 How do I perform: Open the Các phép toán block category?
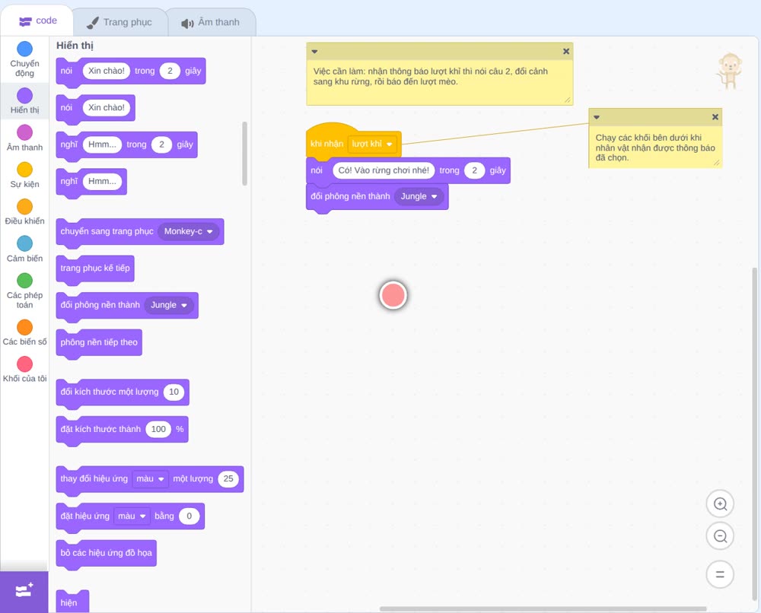(24, 291)
